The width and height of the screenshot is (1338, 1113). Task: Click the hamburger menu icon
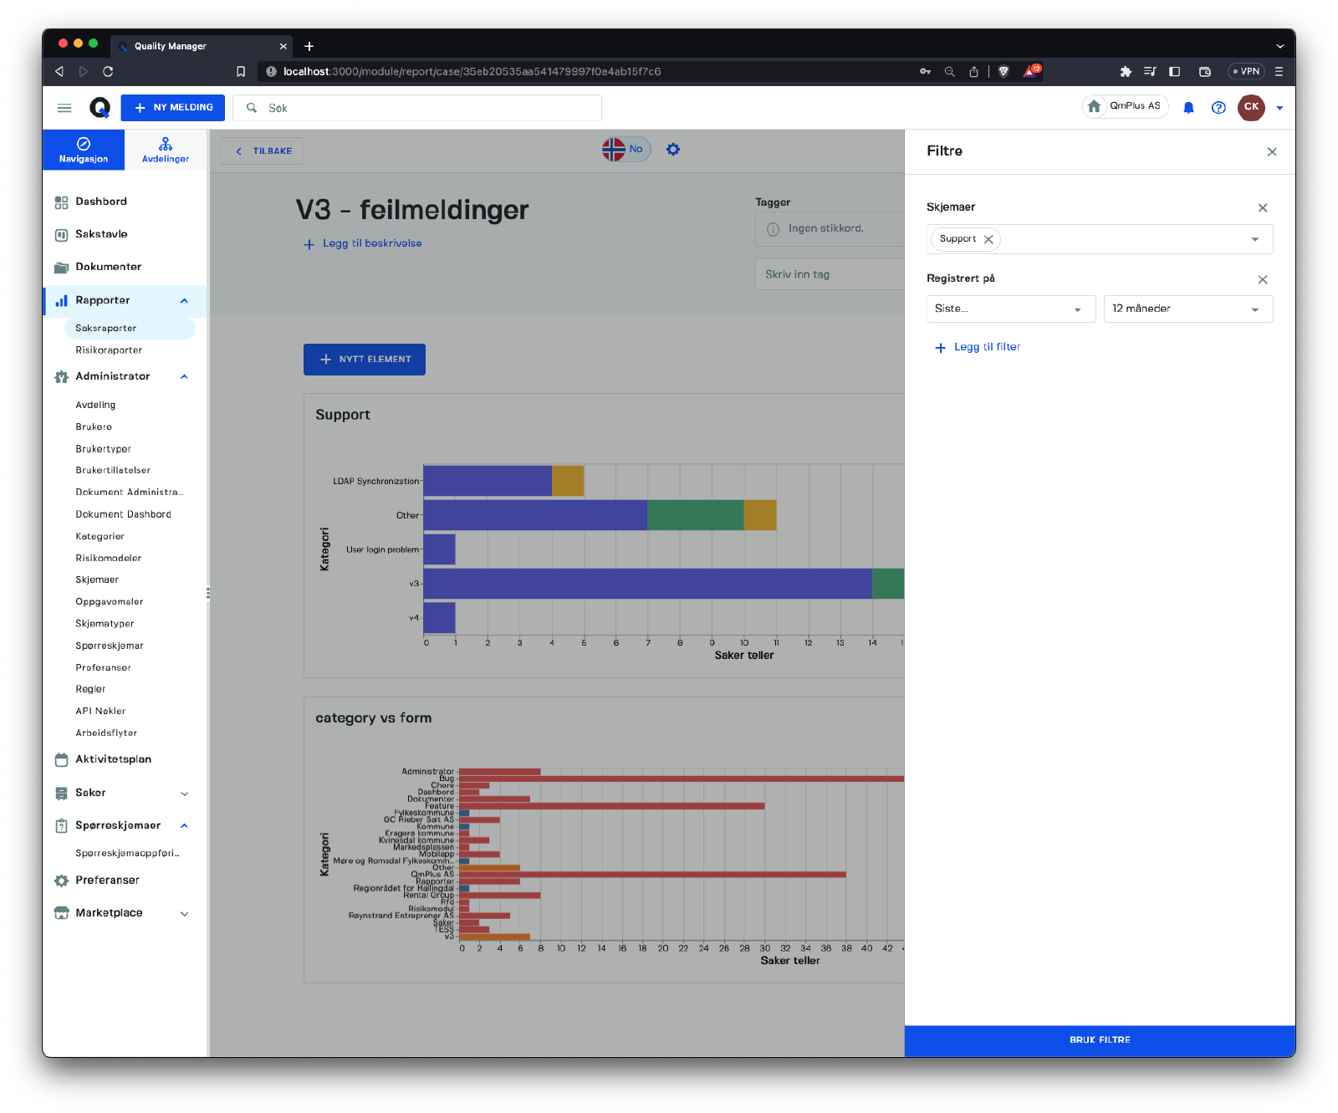[x=64, y=108]
